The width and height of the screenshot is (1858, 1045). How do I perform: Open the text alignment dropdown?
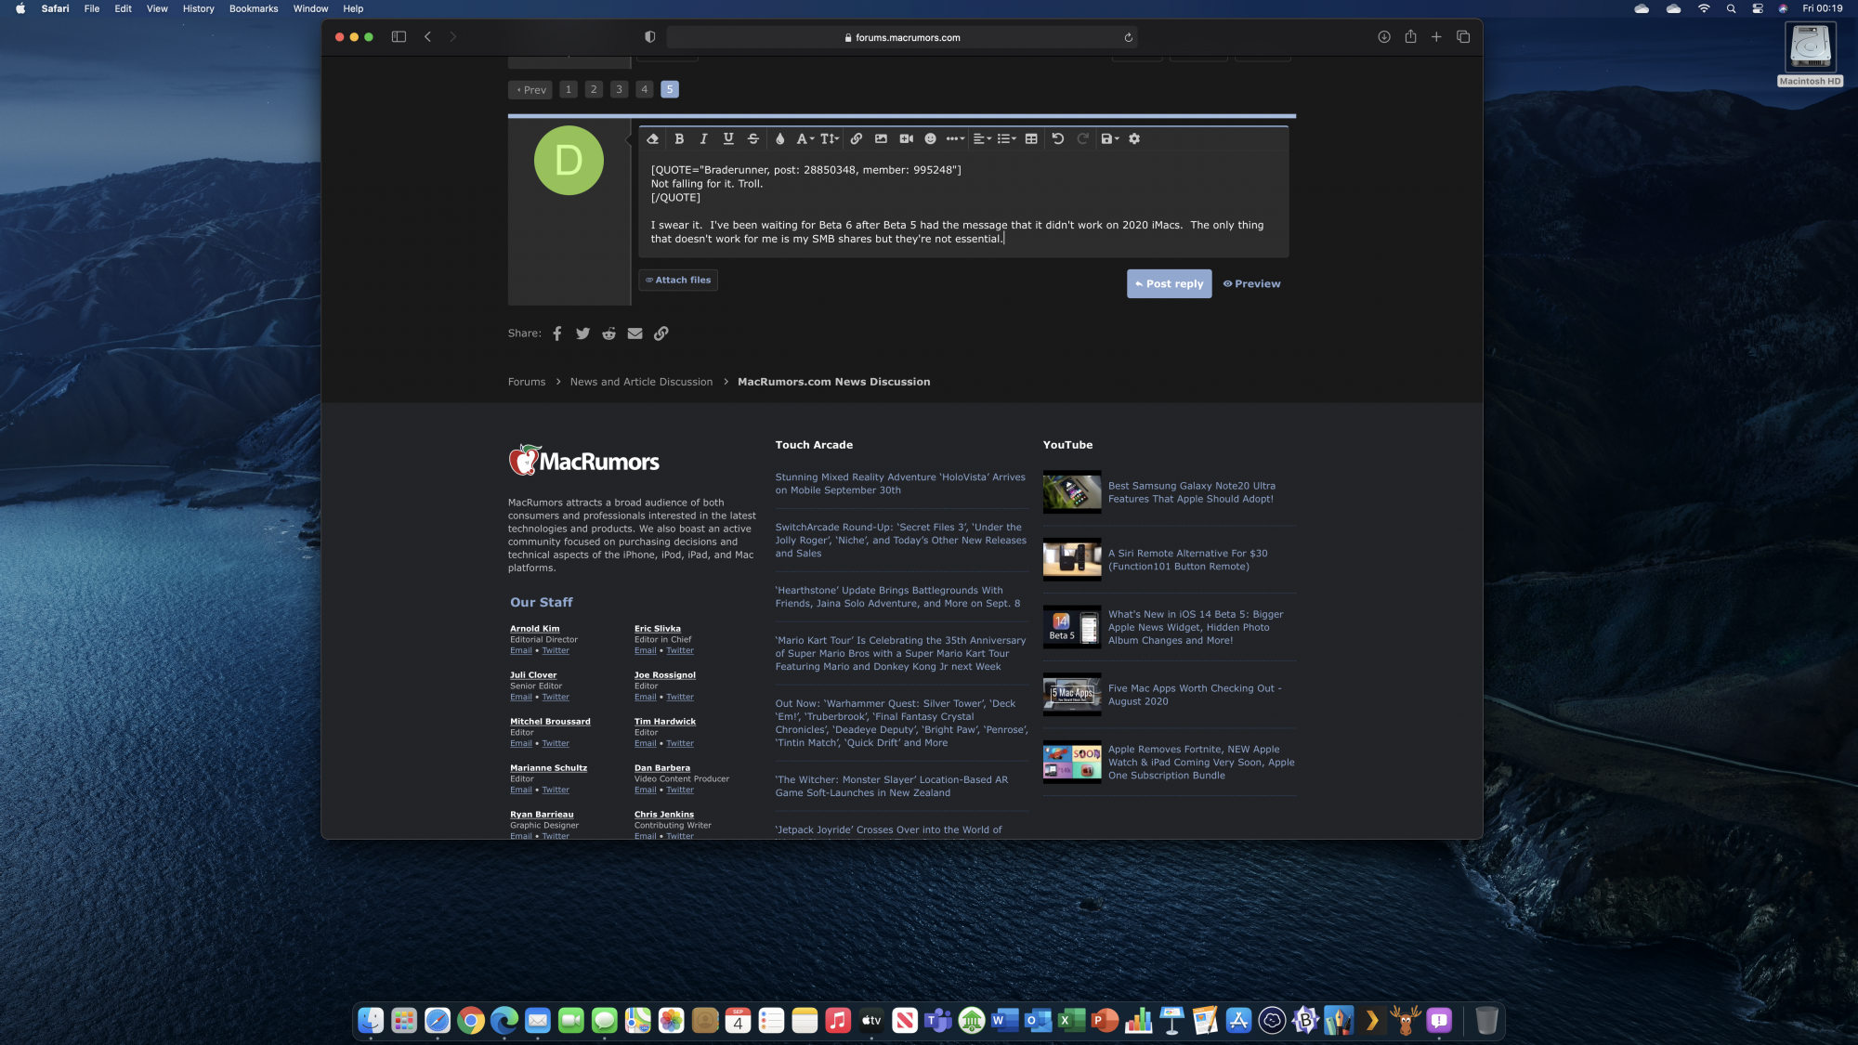coord(982,139)
